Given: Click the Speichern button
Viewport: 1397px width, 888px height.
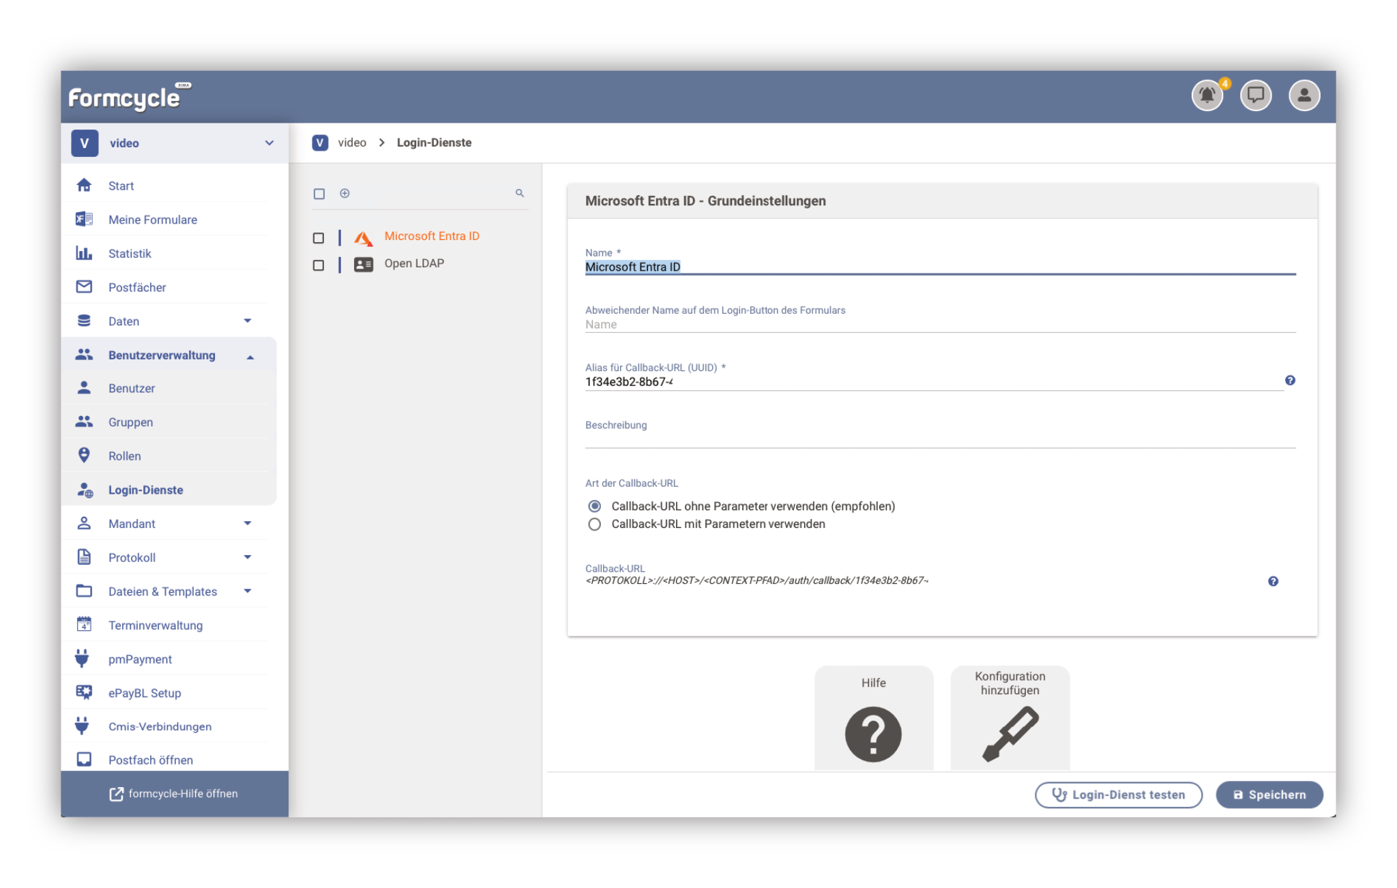Looking at the screenshot, I should (1269, 795).
